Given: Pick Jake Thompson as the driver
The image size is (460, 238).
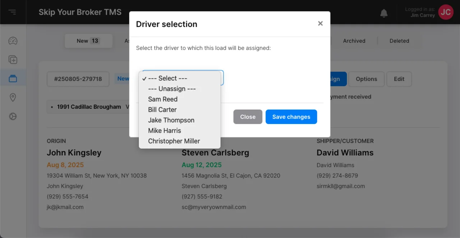Looking at the screenshot, I should click(171, 120).
